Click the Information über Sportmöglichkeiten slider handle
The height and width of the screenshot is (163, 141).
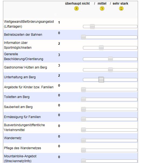(101, 48)
